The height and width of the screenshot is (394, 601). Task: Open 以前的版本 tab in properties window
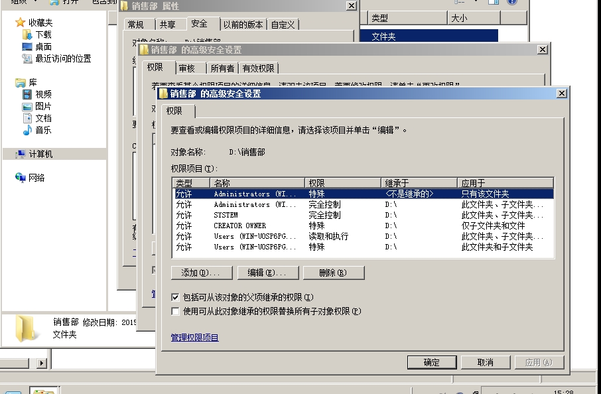(x=243, y=25)
